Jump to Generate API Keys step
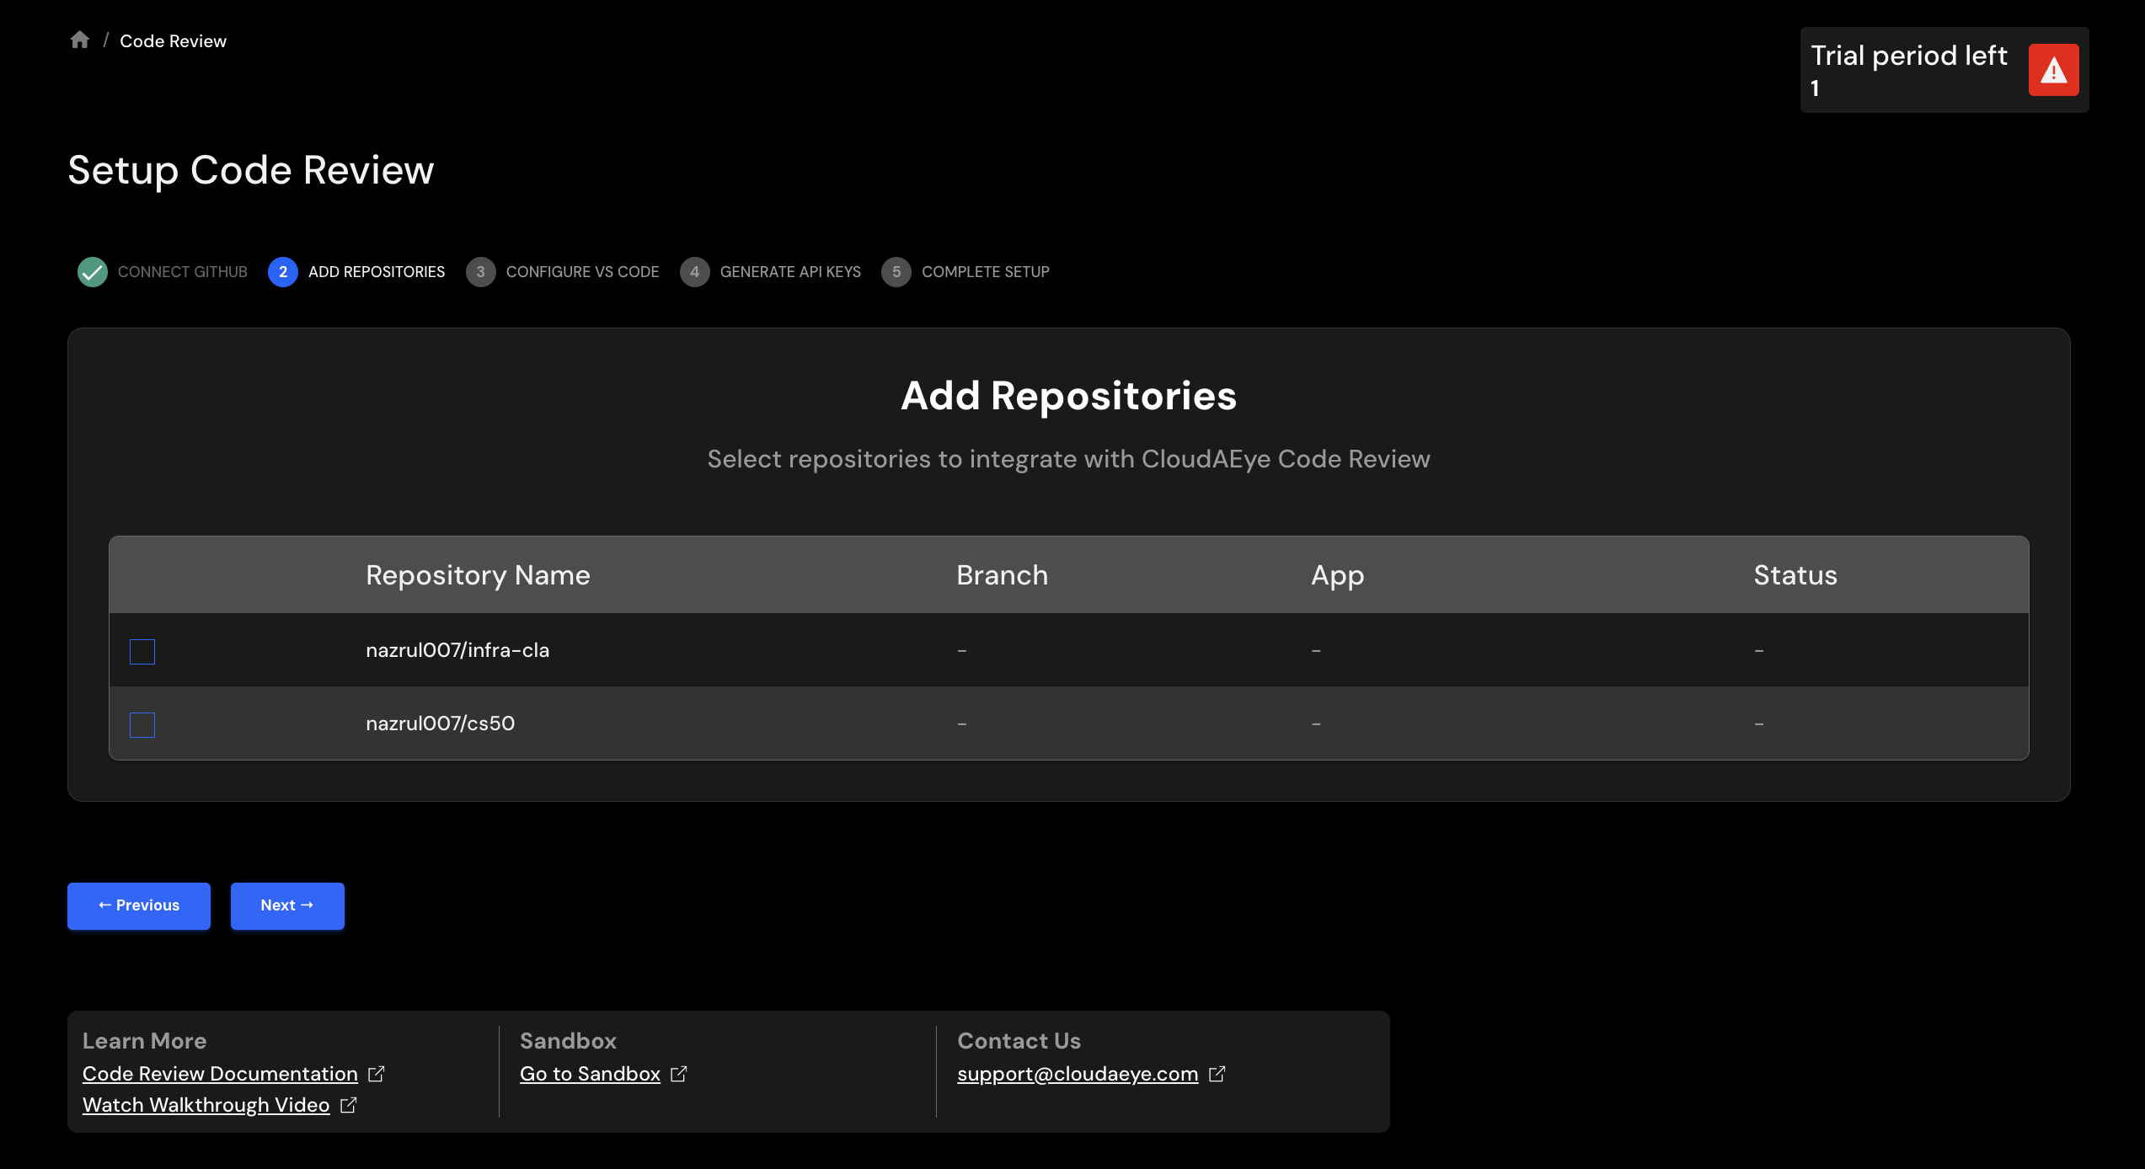The width and height of the screenshot is (2145, 1169). pyautogui.click(x=790, y=272)
